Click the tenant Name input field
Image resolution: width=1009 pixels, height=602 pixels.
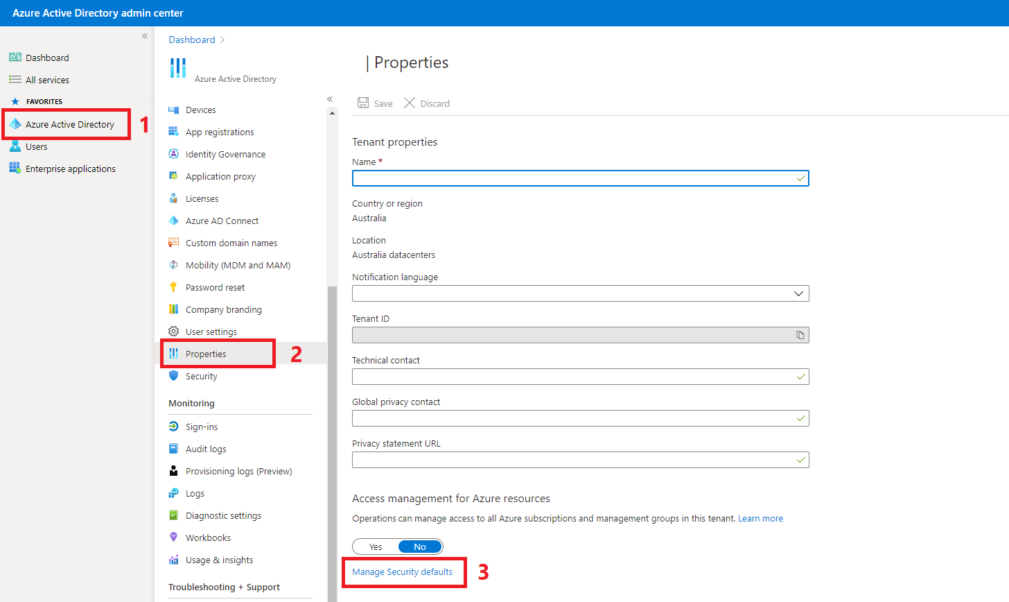[581, 178]
